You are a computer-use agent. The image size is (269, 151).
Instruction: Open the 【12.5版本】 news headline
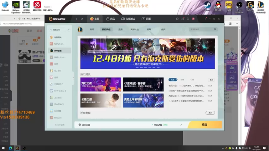(187, 101)
